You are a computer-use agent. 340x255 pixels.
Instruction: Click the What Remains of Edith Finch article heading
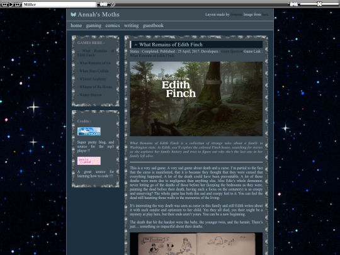point(171,45)
